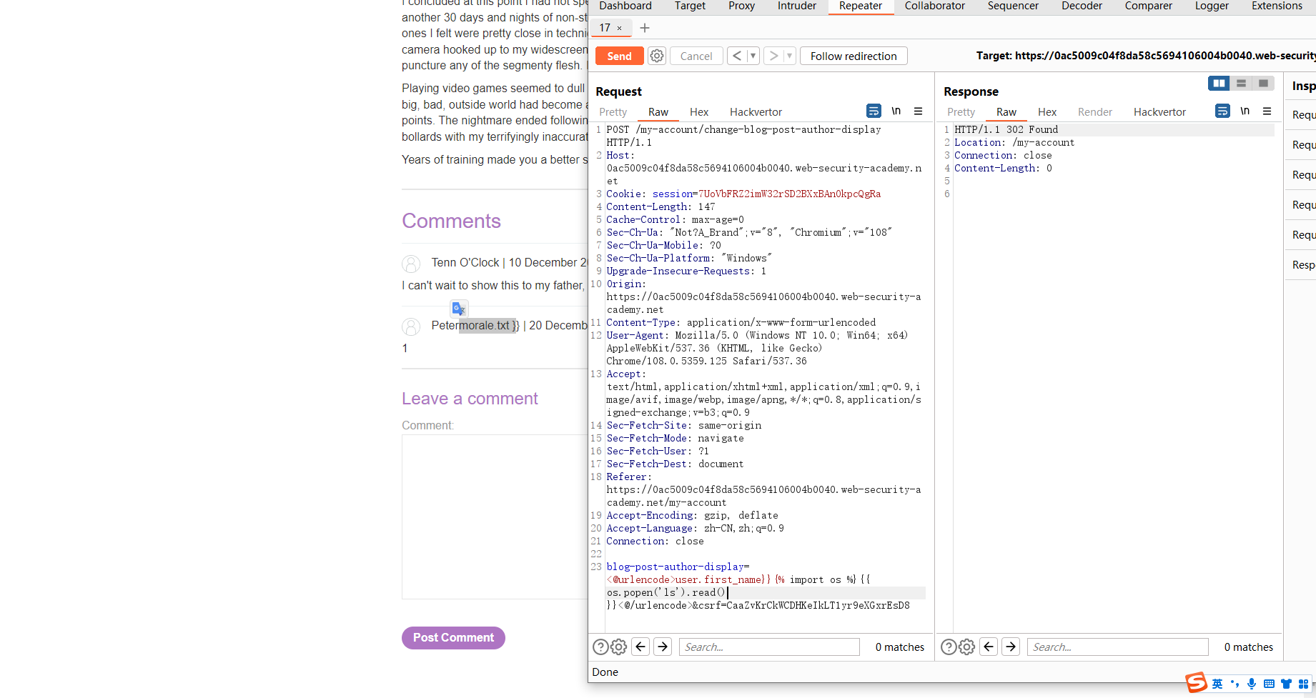1316x698 pixels.
Task: Select side-by-side layout view
Action: (1219, 84)
